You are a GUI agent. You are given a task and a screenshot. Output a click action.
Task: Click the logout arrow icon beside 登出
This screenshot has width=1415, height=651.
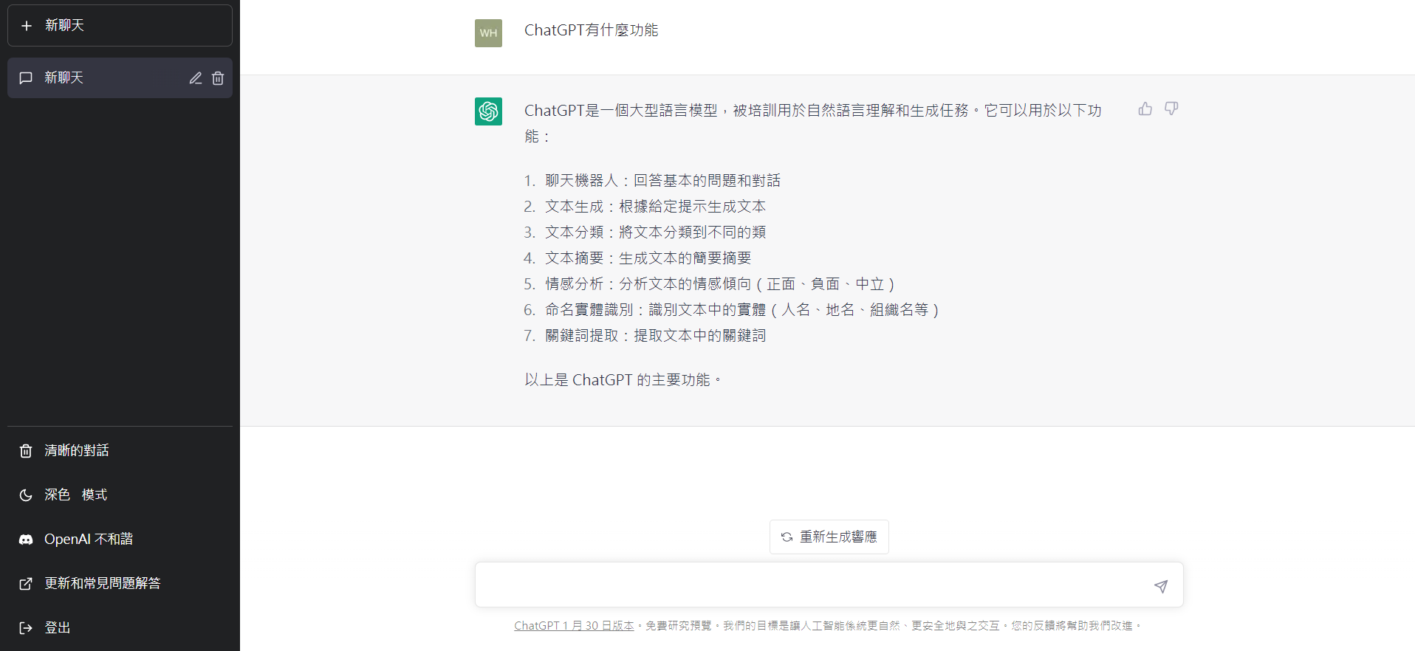[x=26, y=628]
